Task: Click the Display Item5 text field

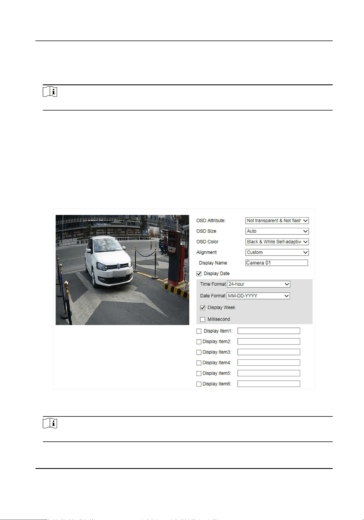Action: coord(269,373)
